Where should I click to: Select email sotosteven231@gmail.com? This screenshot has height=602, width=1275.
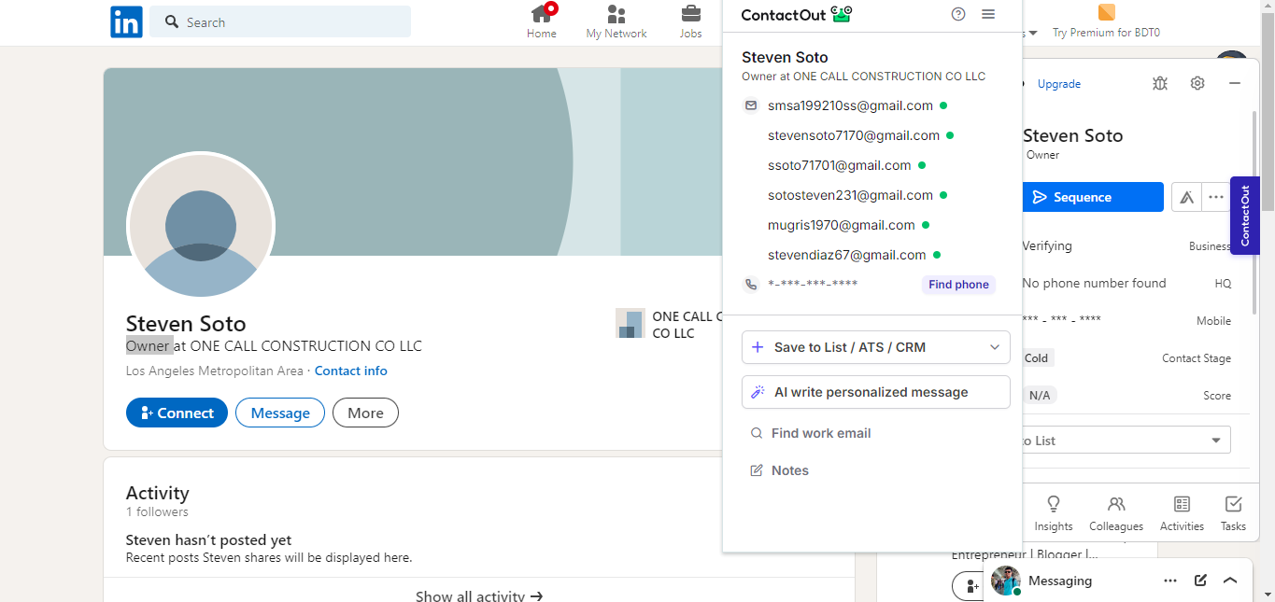tap(850, 195)
